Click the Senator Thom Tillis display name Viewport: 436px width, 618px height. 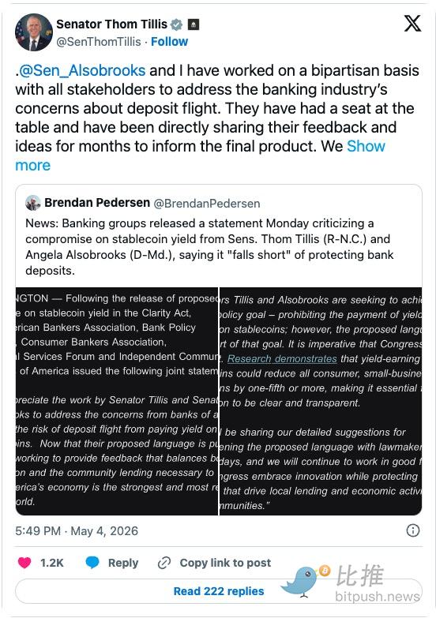click(111, 24)
